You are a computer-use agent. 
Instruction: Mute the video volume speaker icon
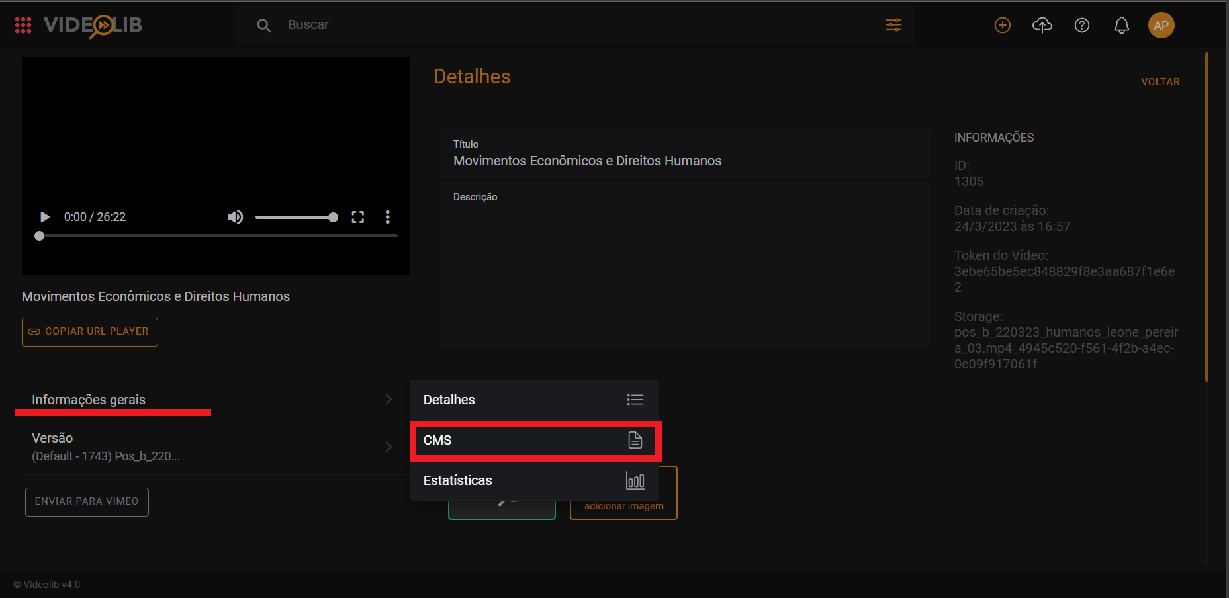235,217
